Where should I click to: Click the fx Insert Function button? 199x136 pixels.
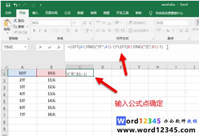pos(59,47)
